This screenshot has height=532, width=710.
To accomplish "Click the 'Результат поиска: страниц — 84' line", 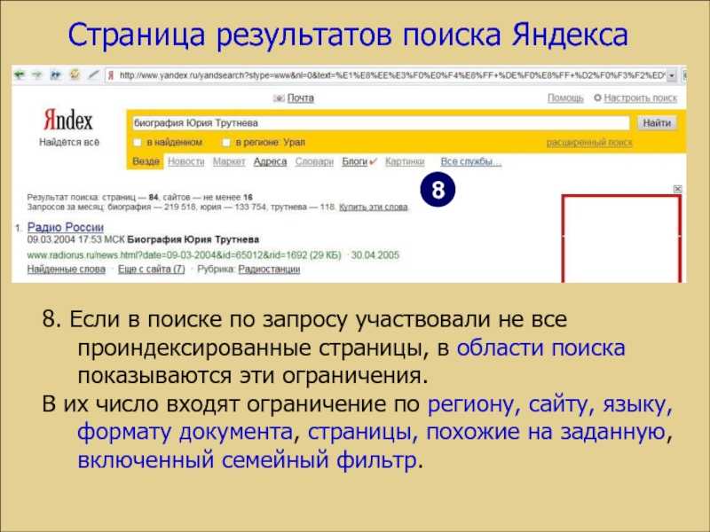I will (140, 197).
